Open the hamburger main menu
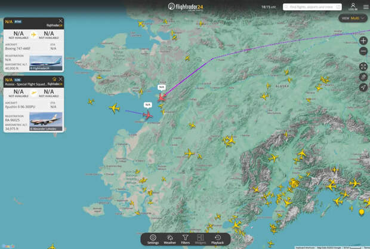This screenshot has width=370, height=249. point(365,7)
